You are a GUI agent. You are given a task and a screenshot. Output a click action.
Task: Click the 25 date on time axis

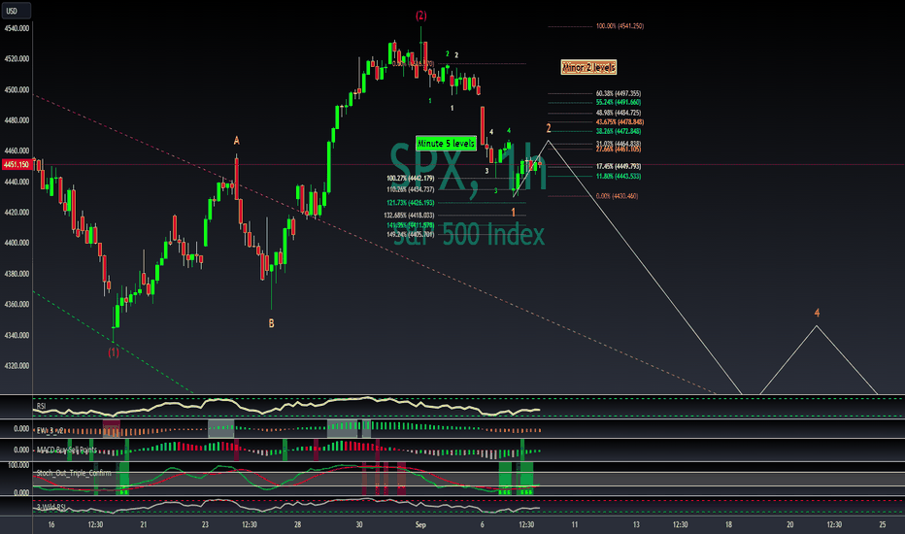883,524
